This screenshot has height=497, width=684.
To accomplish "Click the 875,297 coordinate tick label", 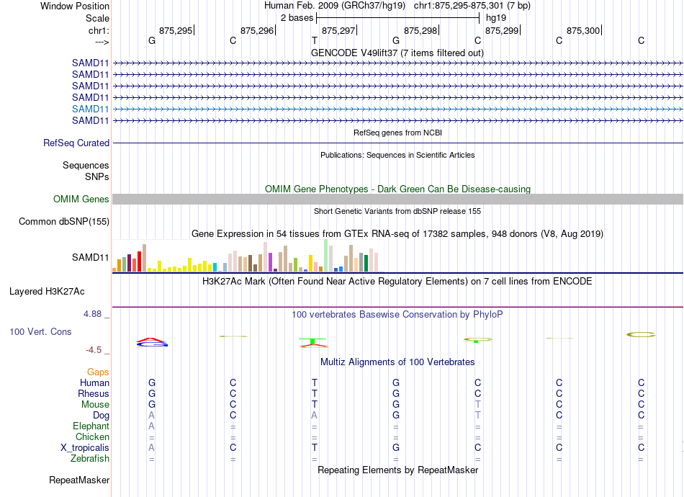I will [338, 30].
